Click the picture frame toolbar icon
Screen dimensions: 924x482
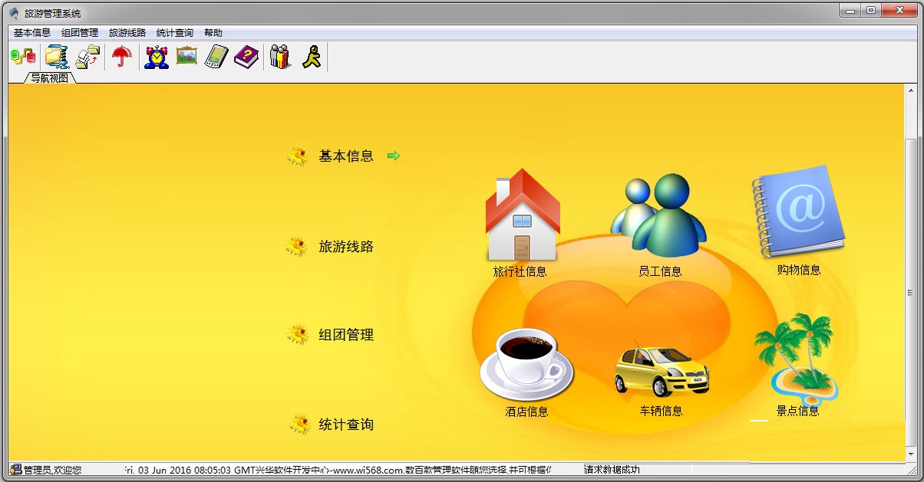pos(186,56)
